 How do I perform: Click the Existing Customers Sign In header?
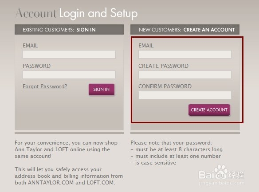pyautogui.click(x=69, y=30)
